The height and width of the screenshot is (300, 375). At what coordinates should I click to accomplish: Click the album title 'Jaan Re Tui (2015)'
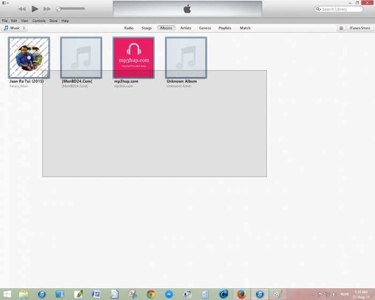pos(27,81)
